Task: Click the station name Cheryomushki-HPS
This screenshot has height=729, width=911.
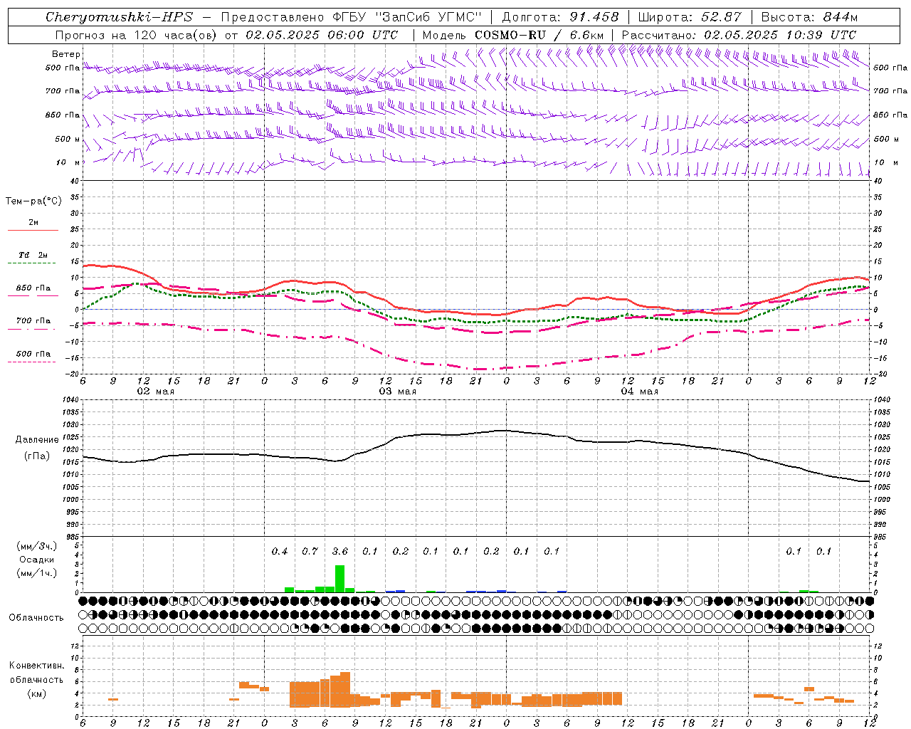Action: click(x=120, y=17)
